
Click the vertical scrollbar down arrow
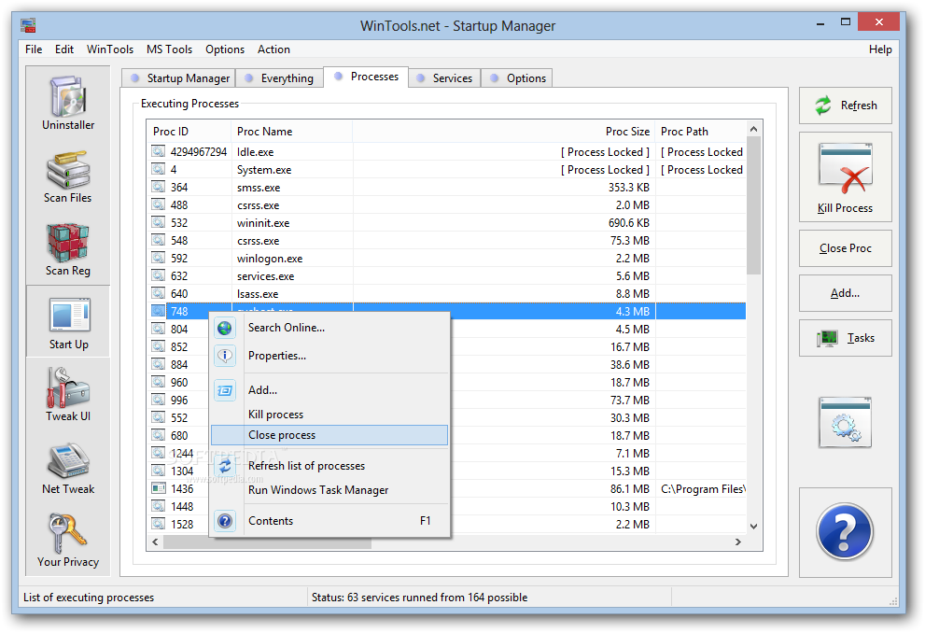click(753, 527)
